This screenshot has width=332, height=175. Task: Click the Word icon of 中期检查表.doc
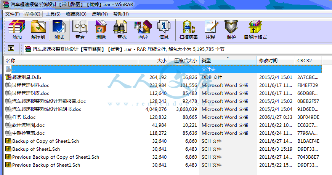[x=8, y=133]
